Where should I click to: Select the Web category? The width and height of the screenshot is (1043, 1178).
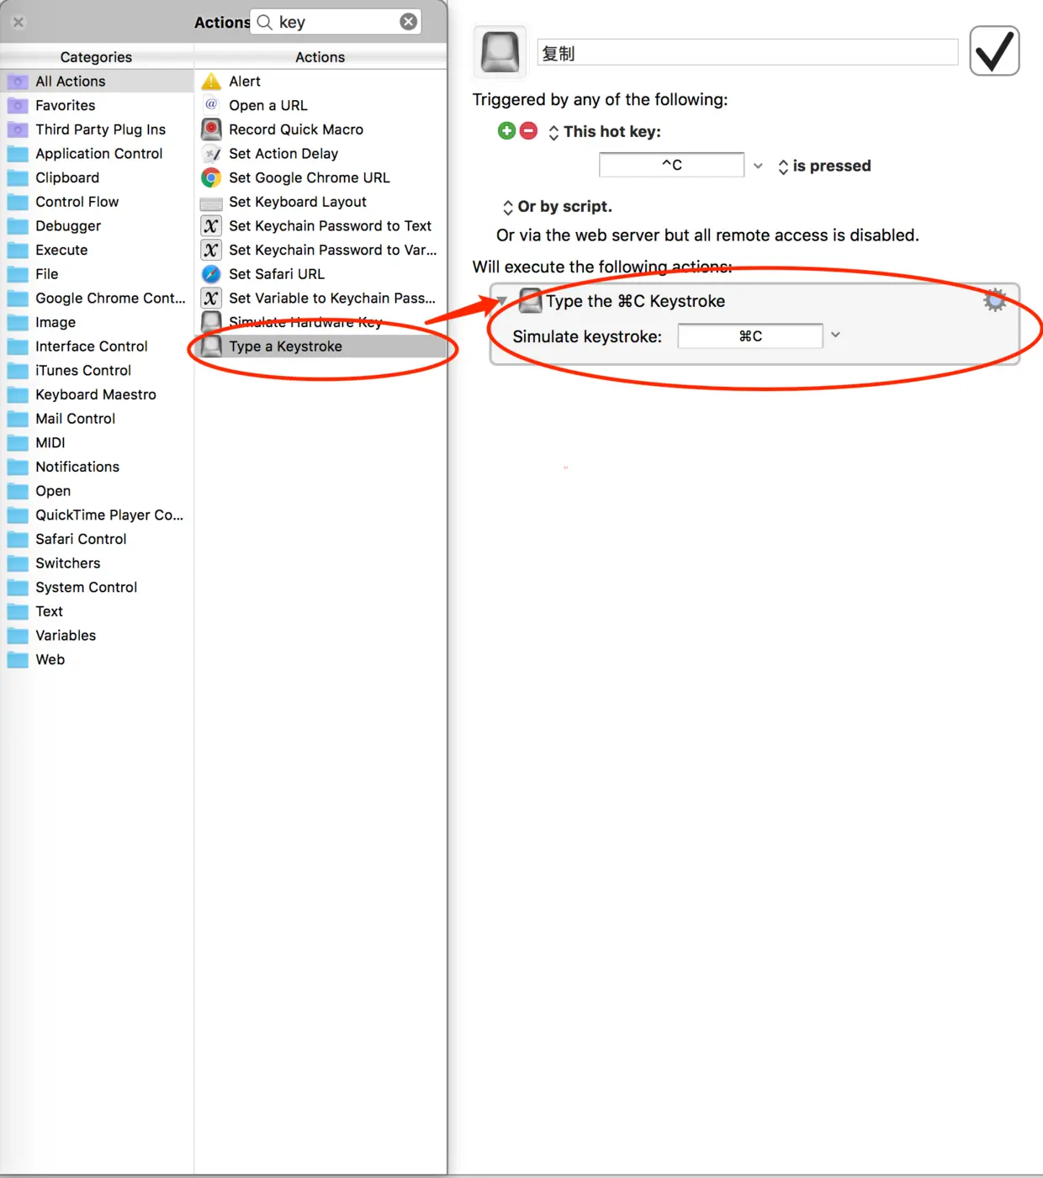pyautogui.click(x=98, y=660)
